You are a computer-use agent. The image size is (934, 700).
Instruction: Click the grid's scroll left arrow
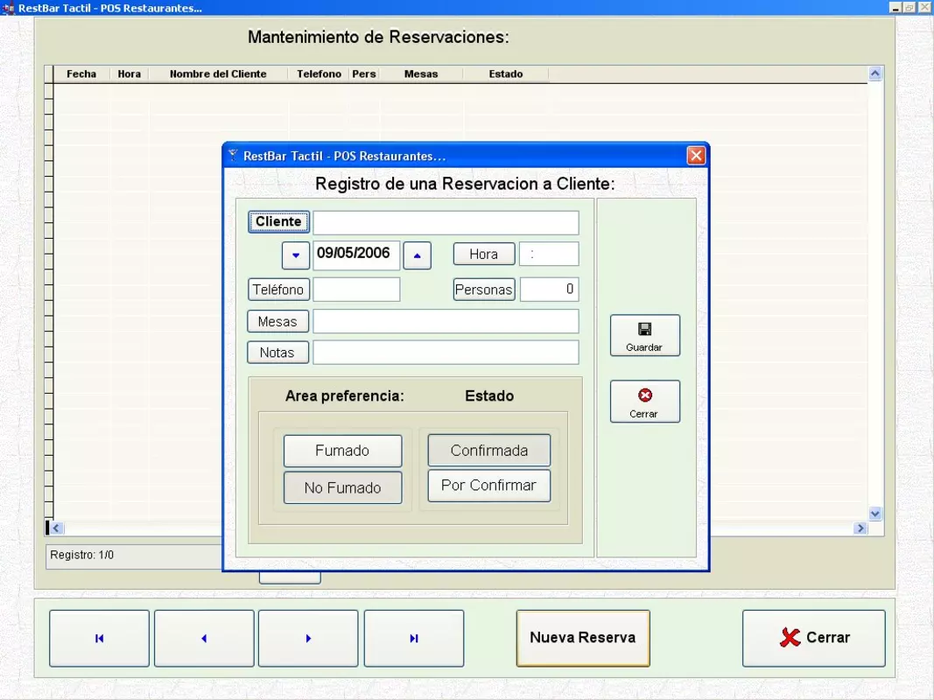57,528
